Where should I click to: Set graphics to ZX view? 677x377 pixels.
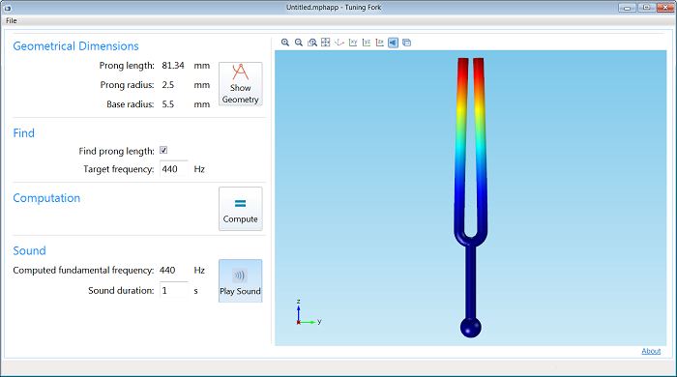tap(380, 43)
